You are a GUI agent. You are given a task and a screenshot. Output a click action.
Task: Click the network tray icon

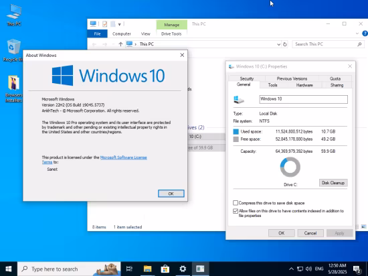(300, 269)
